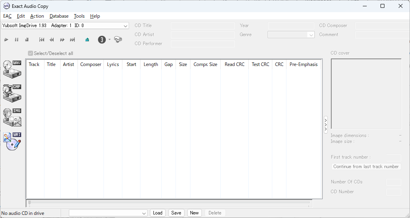Click the Year field
410x218 pixels.
pyautogui.click(x=291, y=26)
